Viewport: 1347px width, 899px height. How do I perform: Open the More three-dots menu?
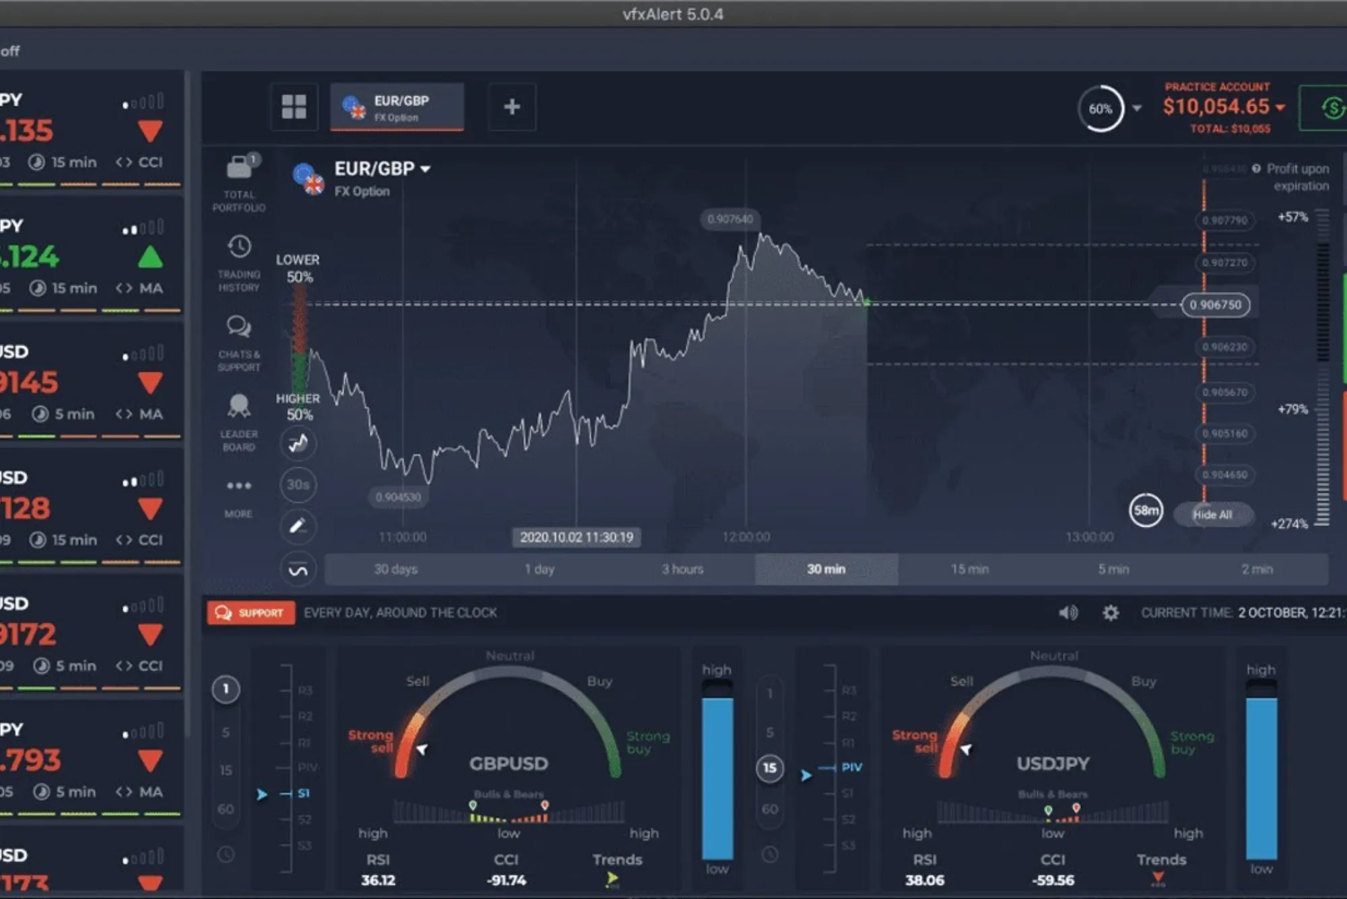click(x=239, y=486)
